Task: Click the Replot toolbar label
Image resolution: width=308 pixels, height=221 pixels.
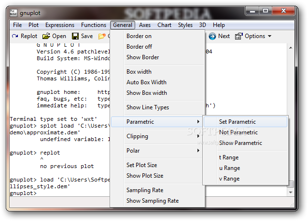Action: [x=29, y=36]
